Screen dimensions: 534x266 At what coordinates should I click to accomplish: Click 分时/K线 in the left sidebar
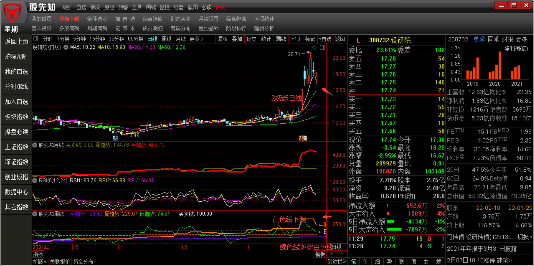[16, 87]
